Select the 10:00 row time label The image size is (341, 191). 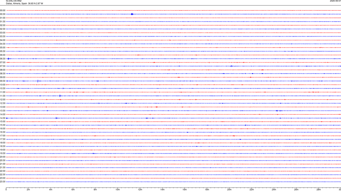click(x=2, y=85)
